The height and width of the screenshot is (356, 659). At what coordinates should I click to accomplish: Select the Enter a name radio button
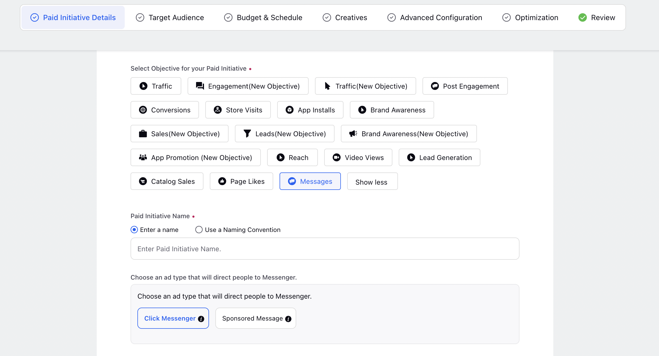133,230
